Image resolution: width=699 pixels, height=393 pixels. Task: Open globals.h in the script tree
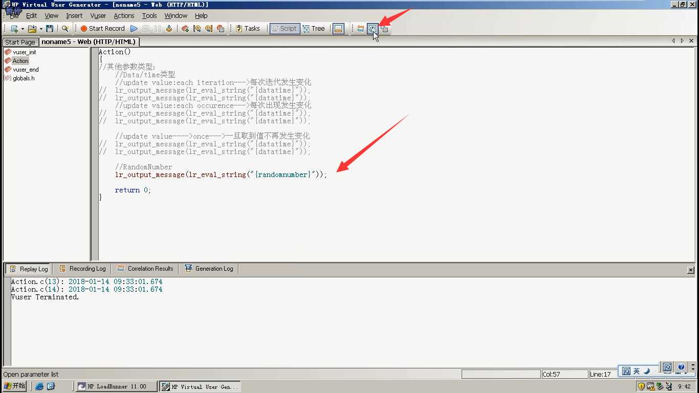tap(24, 78)
